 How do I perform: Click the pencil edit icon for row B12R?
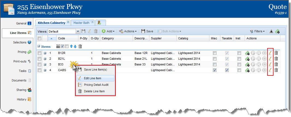[270, 53]
